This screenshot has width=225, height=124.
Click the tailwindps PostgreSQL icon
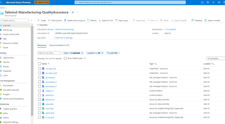(x=43, y=108)
